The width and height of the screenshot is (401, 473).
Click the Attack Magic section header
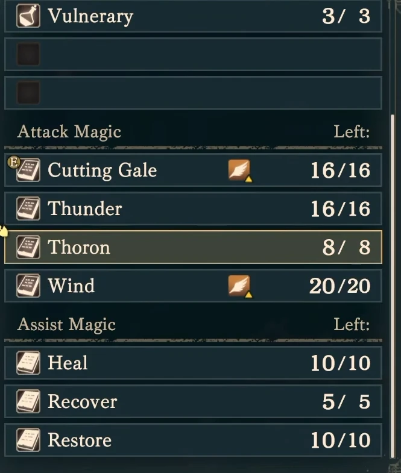[x=69, y=132]
